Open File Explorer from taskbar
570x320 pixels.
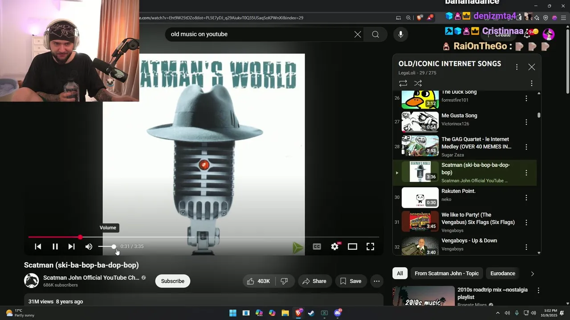(x=285, y=313)
